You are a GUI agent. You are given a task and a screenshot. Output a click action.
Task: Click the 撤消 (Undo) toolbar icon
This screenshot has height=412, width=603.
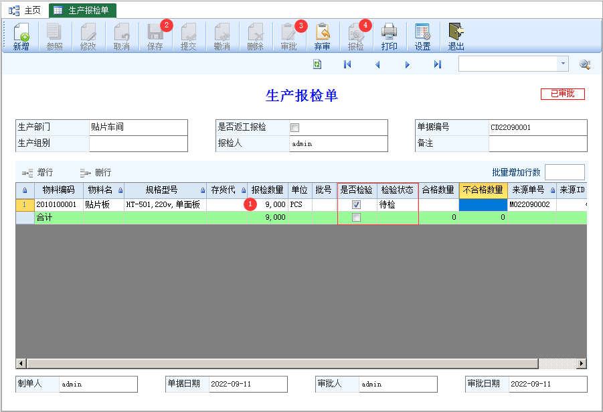pos(222,37)
